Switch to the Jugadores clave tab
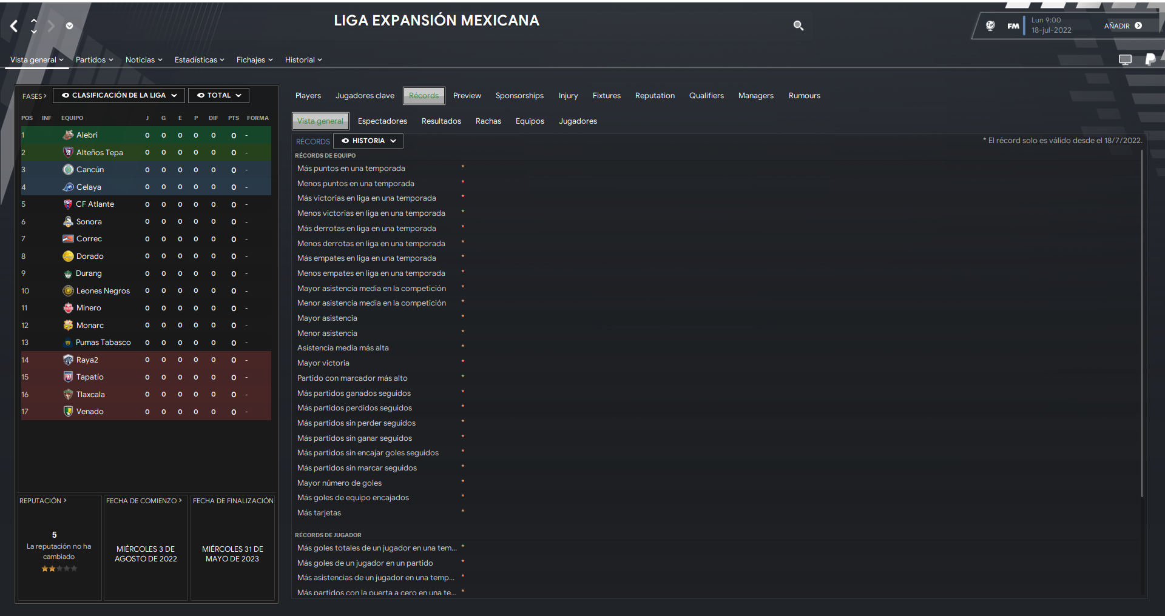 tap(365, 96)
